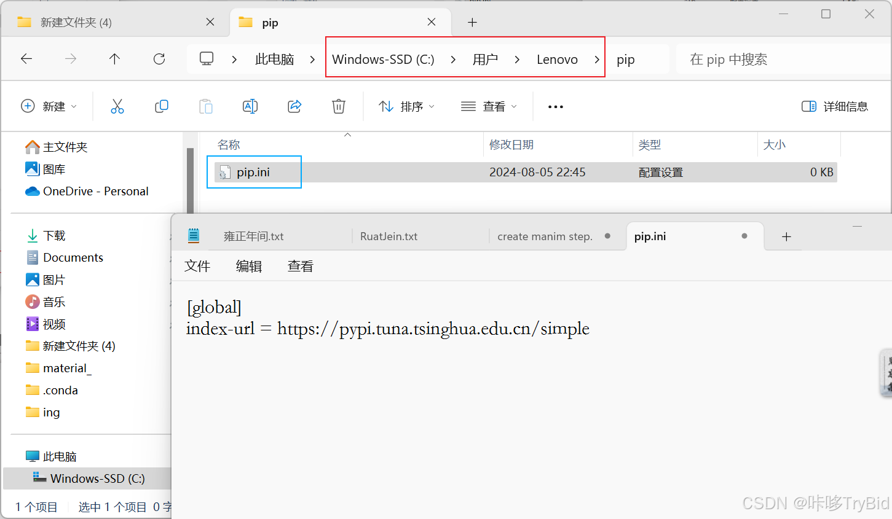Expand chevron after 此电脑 in address bar
This screenshot has height=519, width=892.
(312, 60)
